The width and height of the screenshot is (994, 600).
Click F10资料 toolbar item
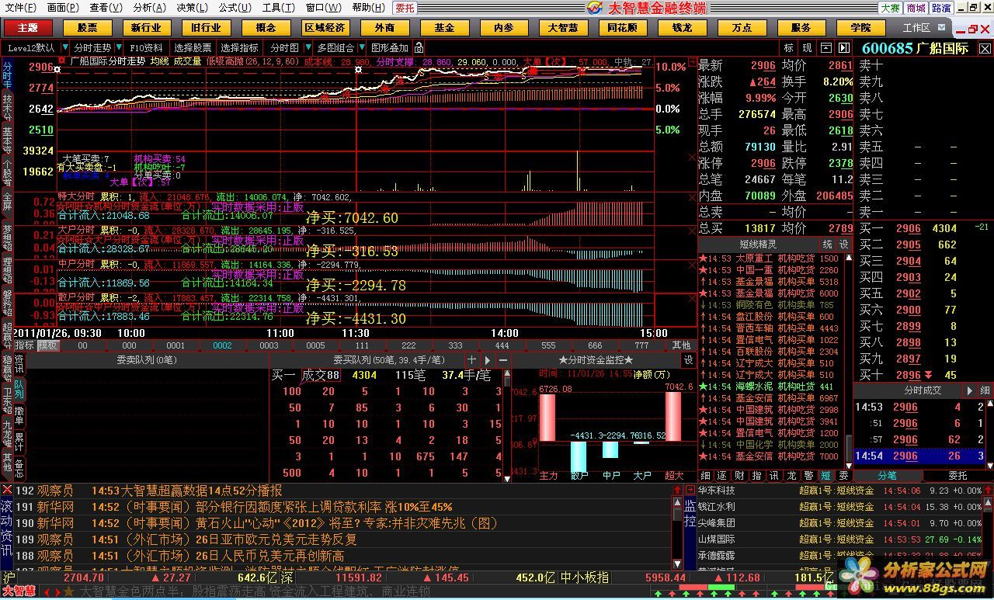146,48
